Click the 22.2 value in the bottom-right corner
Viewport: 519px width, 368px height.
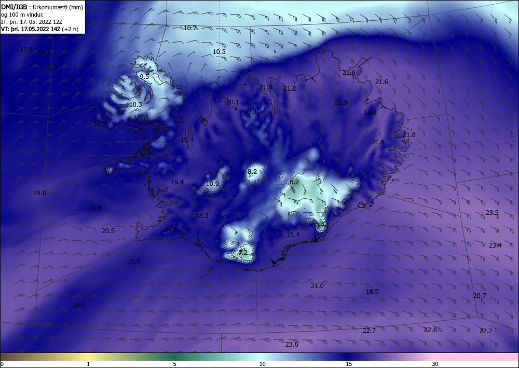pos(486,331)
